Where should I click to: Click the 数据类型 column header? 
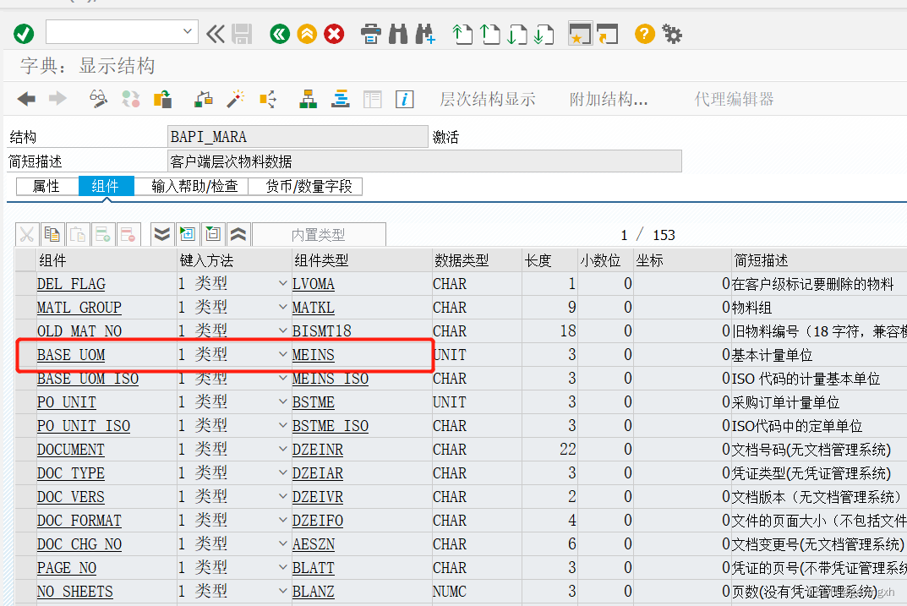(x=477, y=260)
